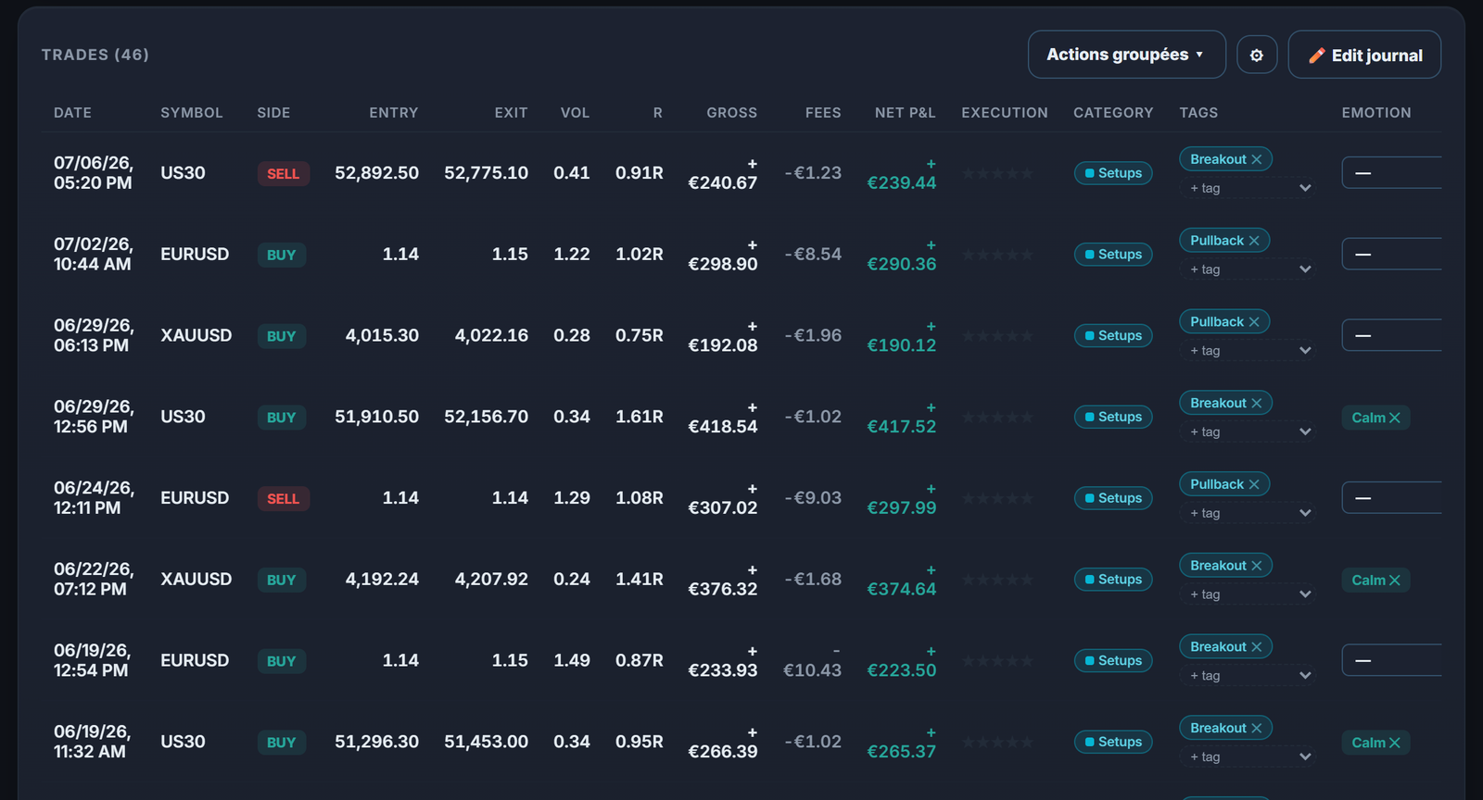Rate execution stars for 07/02/26 EURUSD trade
The image size is (1483, 800).
point(997,255)
